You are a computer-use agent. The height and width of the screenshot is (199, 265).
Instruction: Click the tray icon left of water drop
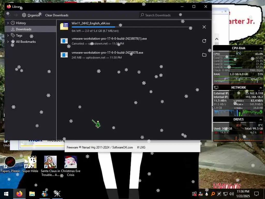click(201, 194)
